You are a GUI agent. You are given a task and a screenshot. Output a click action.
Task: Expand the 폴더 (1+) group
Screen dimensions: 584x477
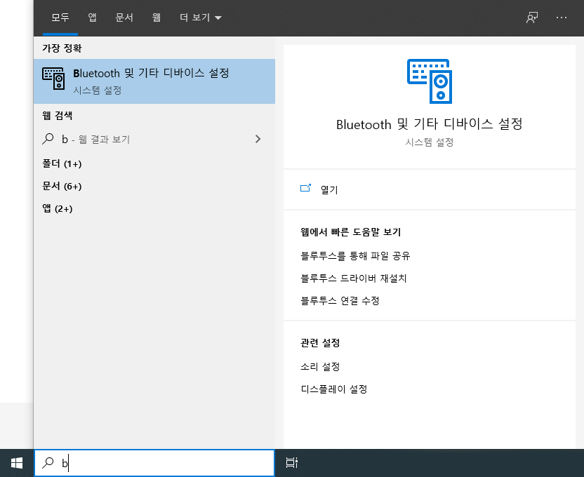tap(62, 163)
